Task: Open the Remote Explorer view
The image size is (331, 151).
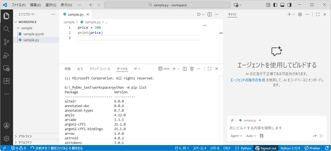Action: [6, 68]
